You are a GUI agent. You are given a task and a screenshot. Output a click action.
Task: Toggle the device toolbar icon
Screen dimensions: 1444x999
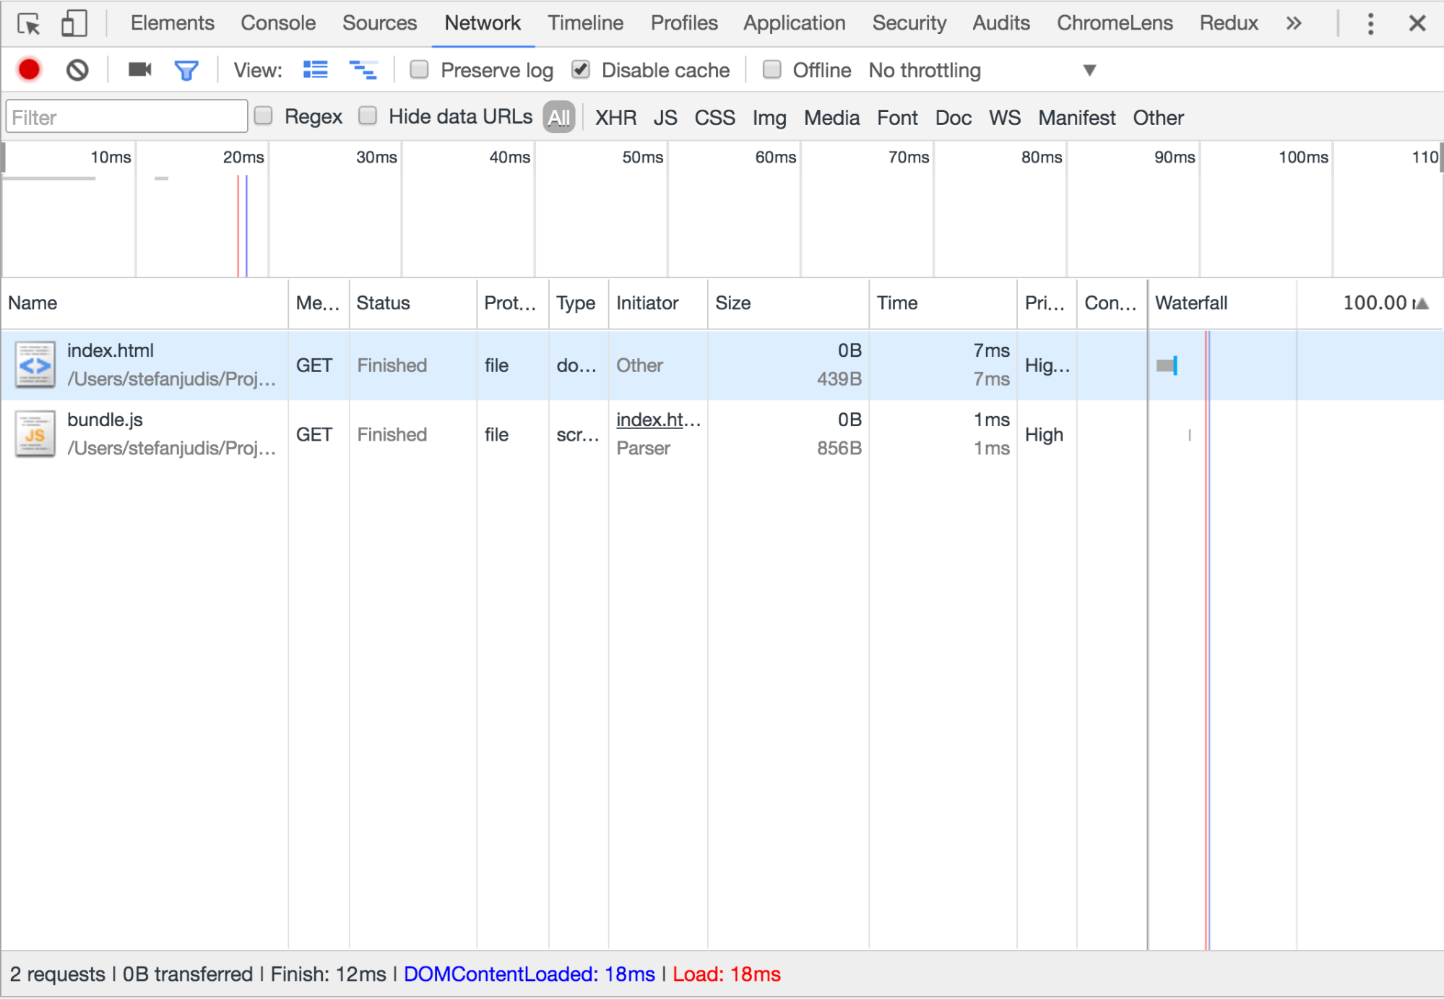74,24
